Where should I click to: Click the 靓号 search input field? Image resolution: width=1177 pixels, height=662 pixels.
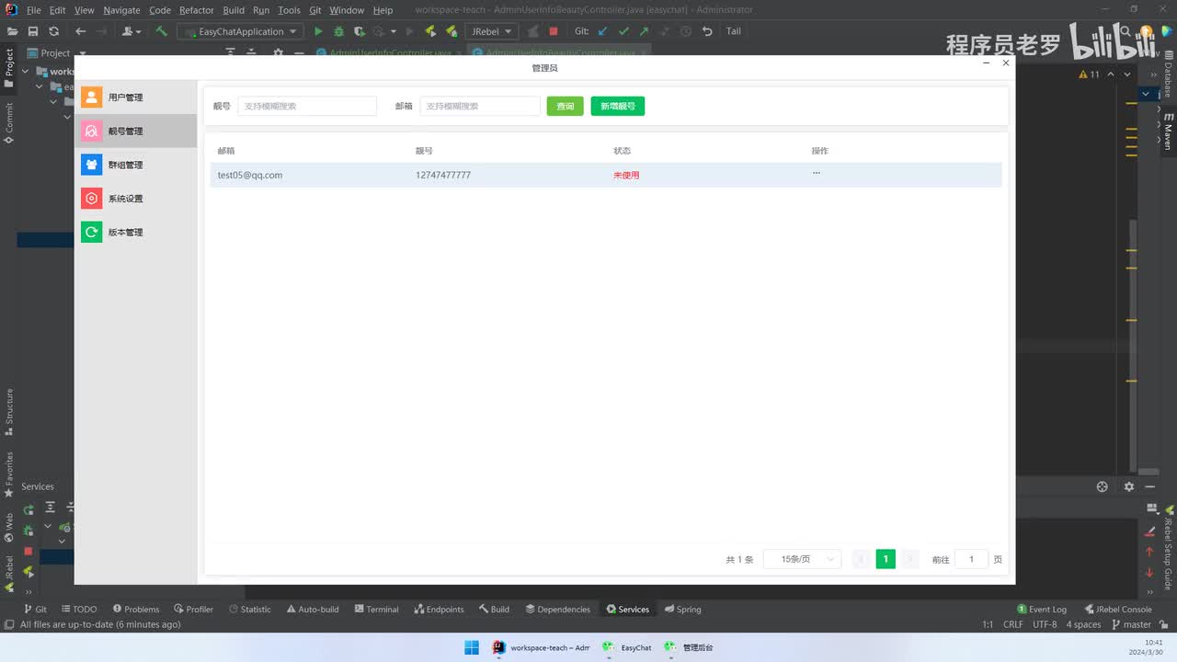[307, 107]
